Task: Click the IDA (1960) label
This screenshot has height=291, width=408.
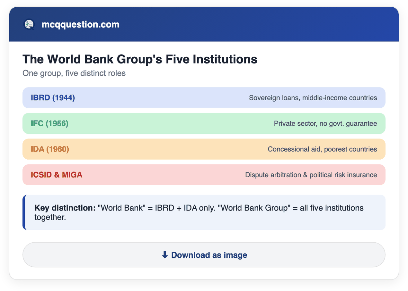Action: (x=50, y=149)
